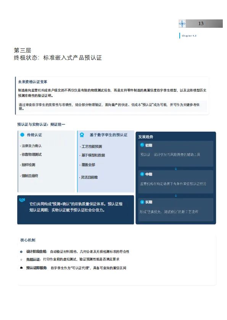Click the numbered circle icon next to 长期

(x=142, y=202)
